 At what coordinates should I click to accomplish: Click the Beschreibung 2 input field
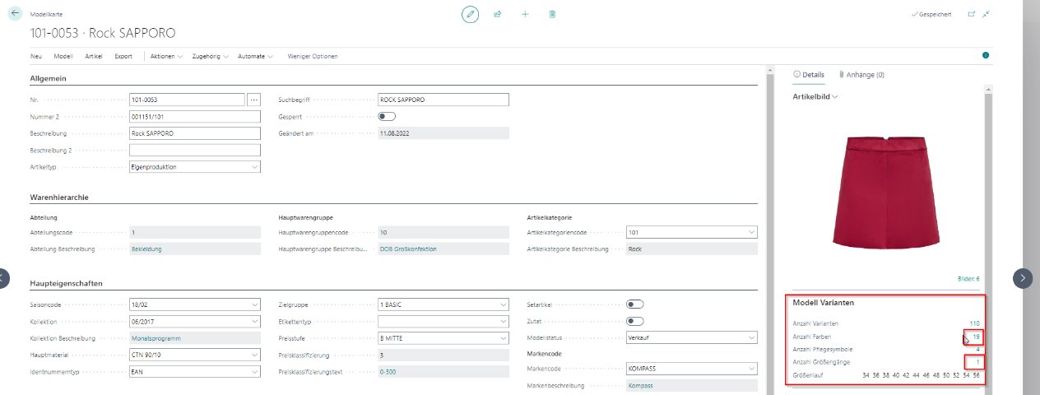coord(195,151)
